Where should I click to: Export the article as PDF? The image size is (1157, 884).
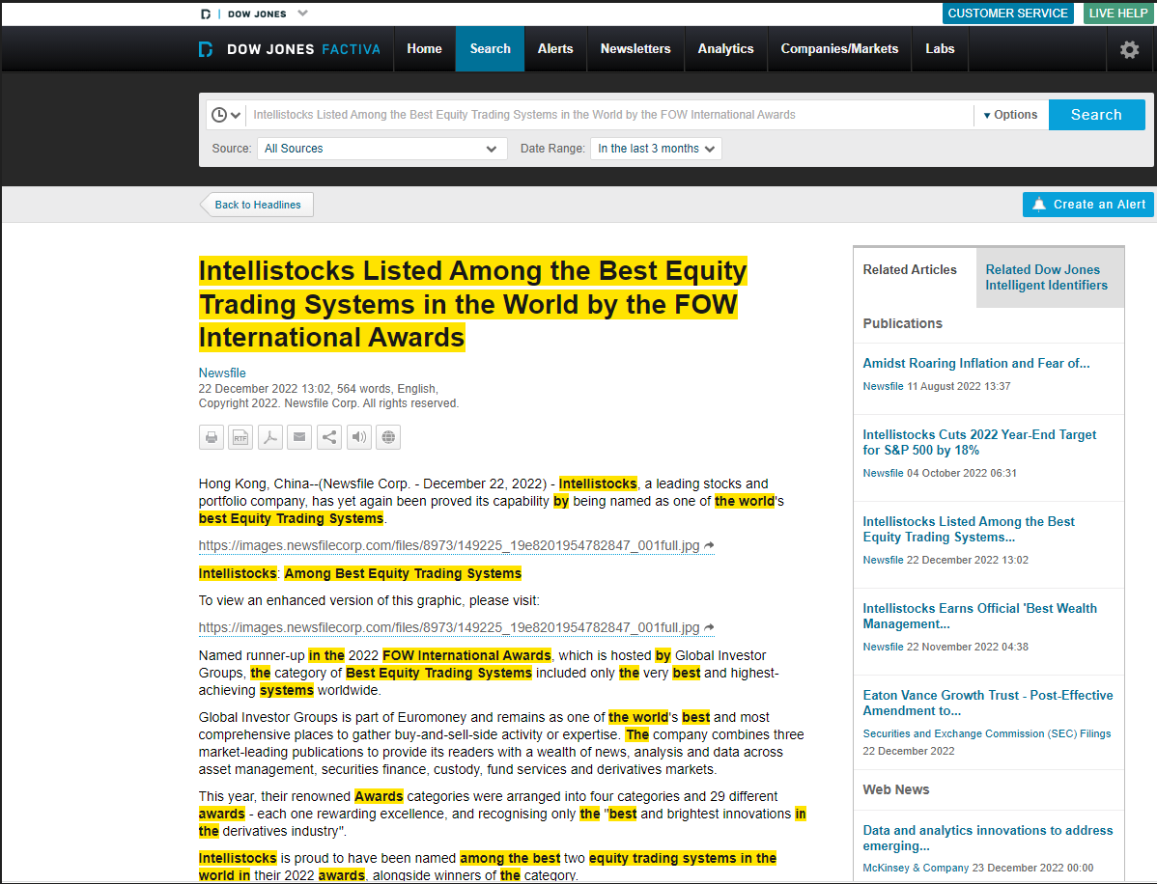point(269,436)
